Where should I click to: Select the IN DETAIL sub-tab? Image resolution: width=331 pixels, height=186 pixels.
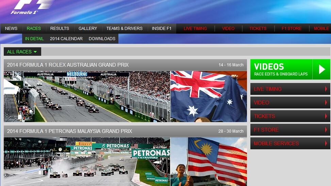[x=34, y=39]
